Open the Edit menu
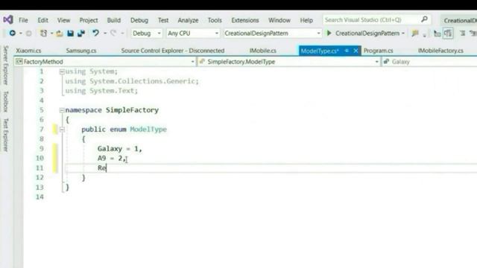Viewport: 477px width, 268px height. pos(43,20)
